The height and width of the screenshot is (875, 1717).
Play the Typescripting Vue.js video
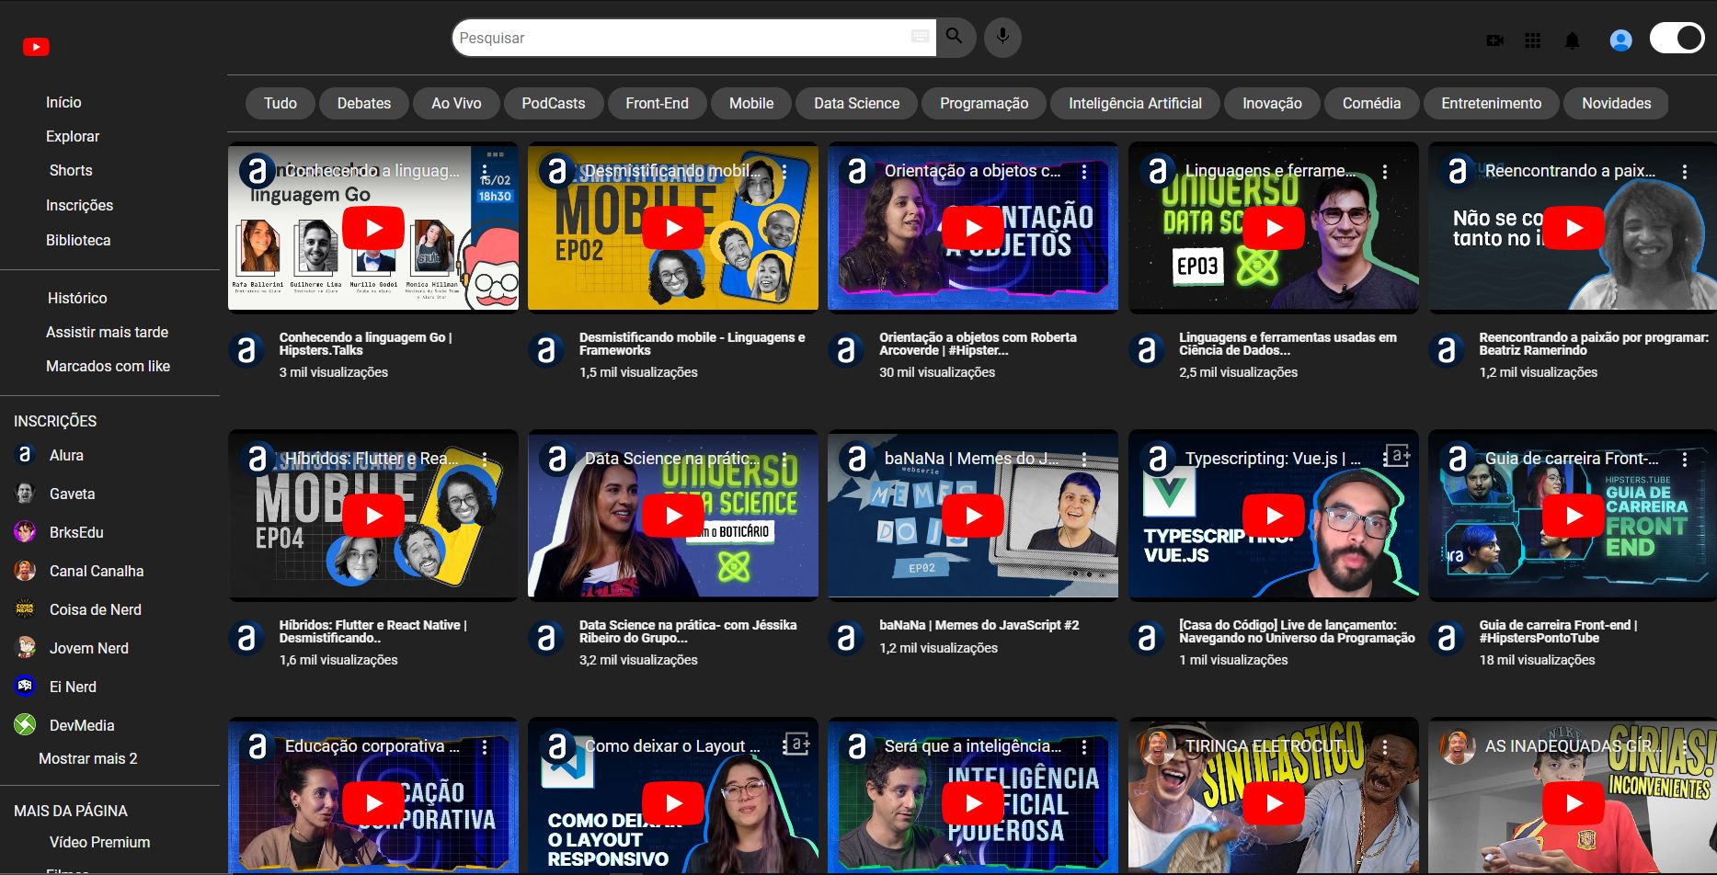tap(1273, 516)
